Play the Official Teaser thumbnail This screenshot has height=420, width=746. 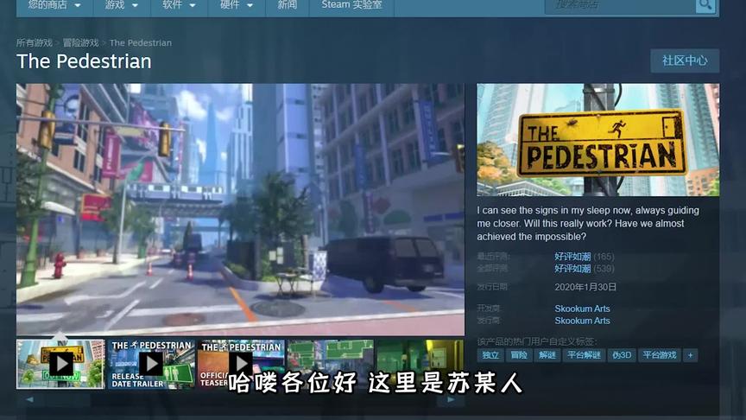[x=241, y=364]
